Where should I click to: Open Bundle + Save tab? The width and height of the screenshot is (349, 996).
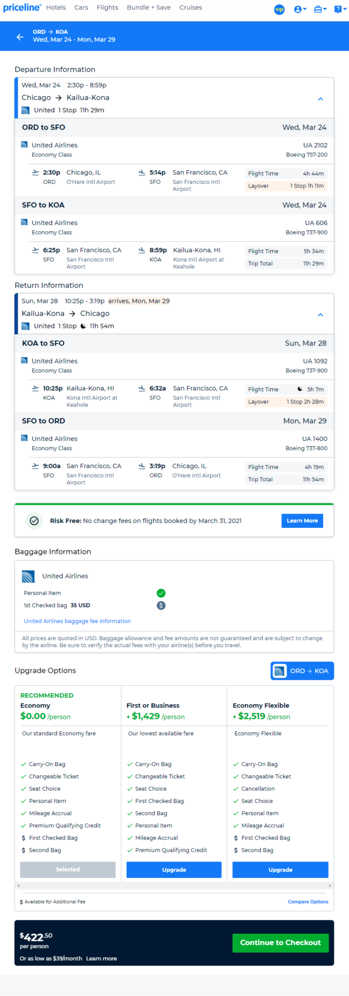[x=148, y=8]
